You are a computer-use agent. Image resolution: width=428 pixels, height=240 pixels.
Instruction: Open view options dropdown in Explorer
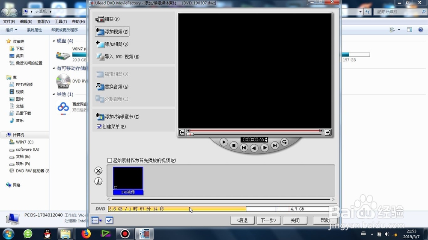click(x=399, y=30)
